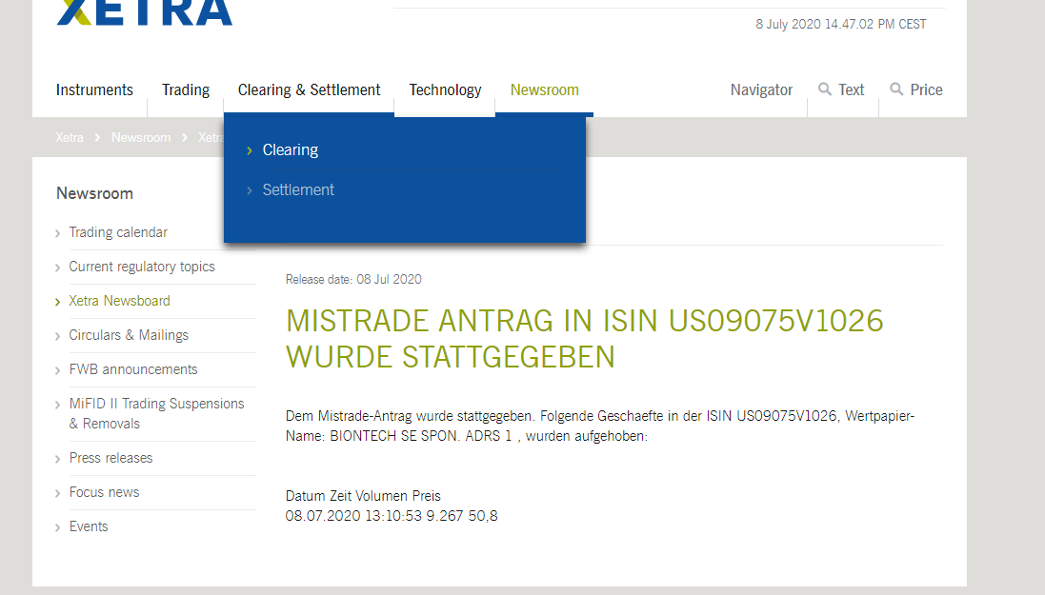Open Circulars & Mailings in the sidebar
This screenshot has height=595, width=1045.
pyautogui.click(x=129, y=335)
